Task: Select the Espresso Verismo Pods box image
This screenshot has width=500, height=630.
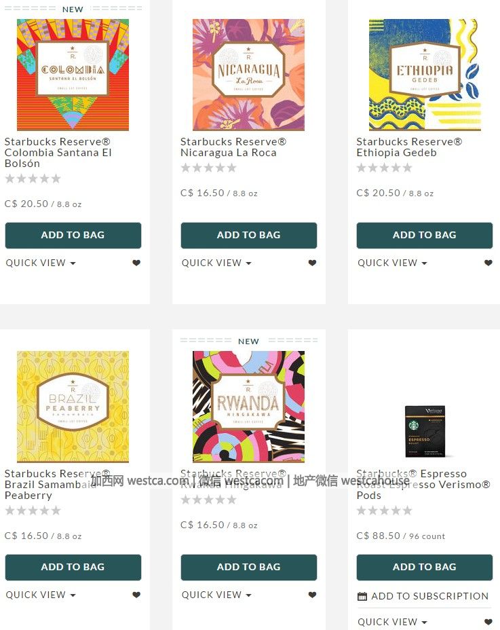Action: (x=425, y=432)
